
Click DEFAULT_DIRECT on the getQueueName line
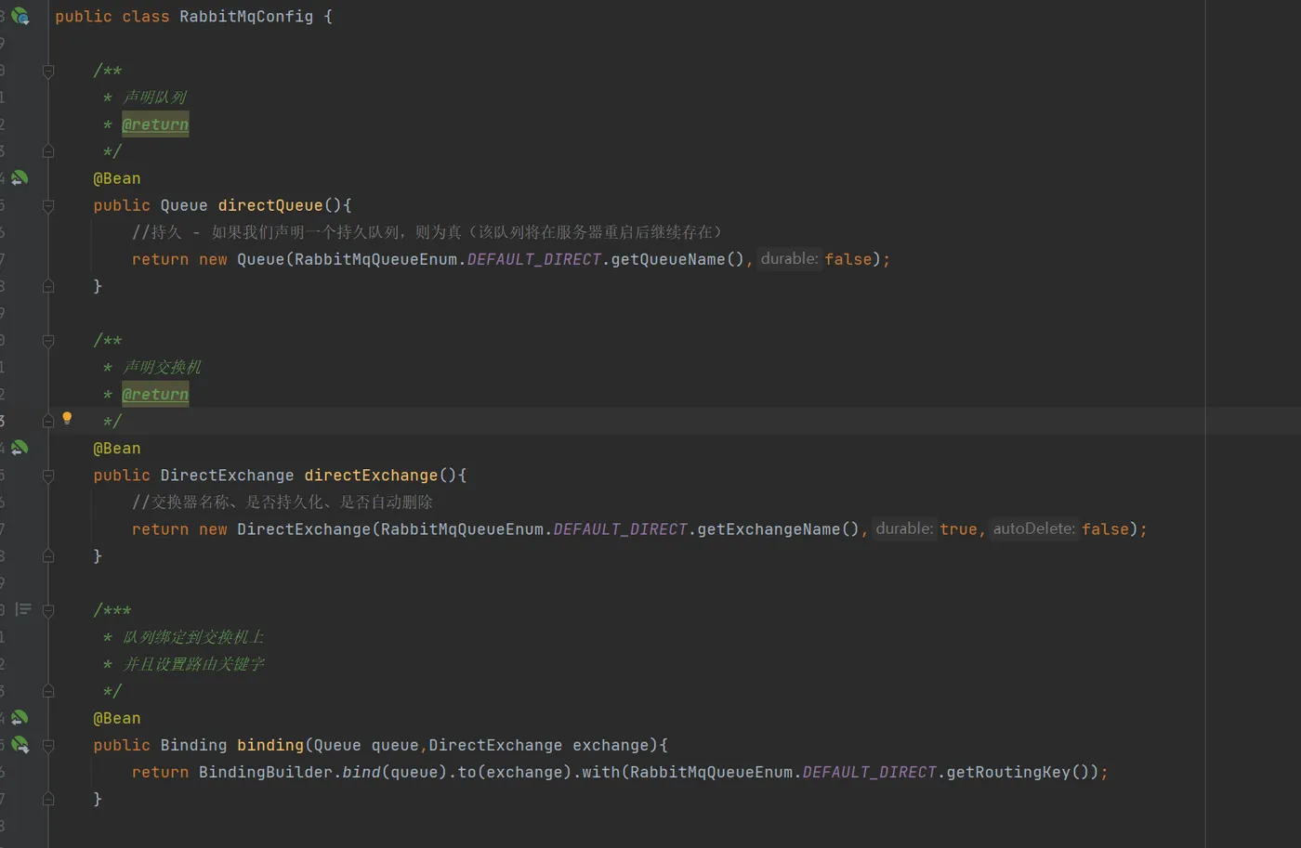point(534,259)
